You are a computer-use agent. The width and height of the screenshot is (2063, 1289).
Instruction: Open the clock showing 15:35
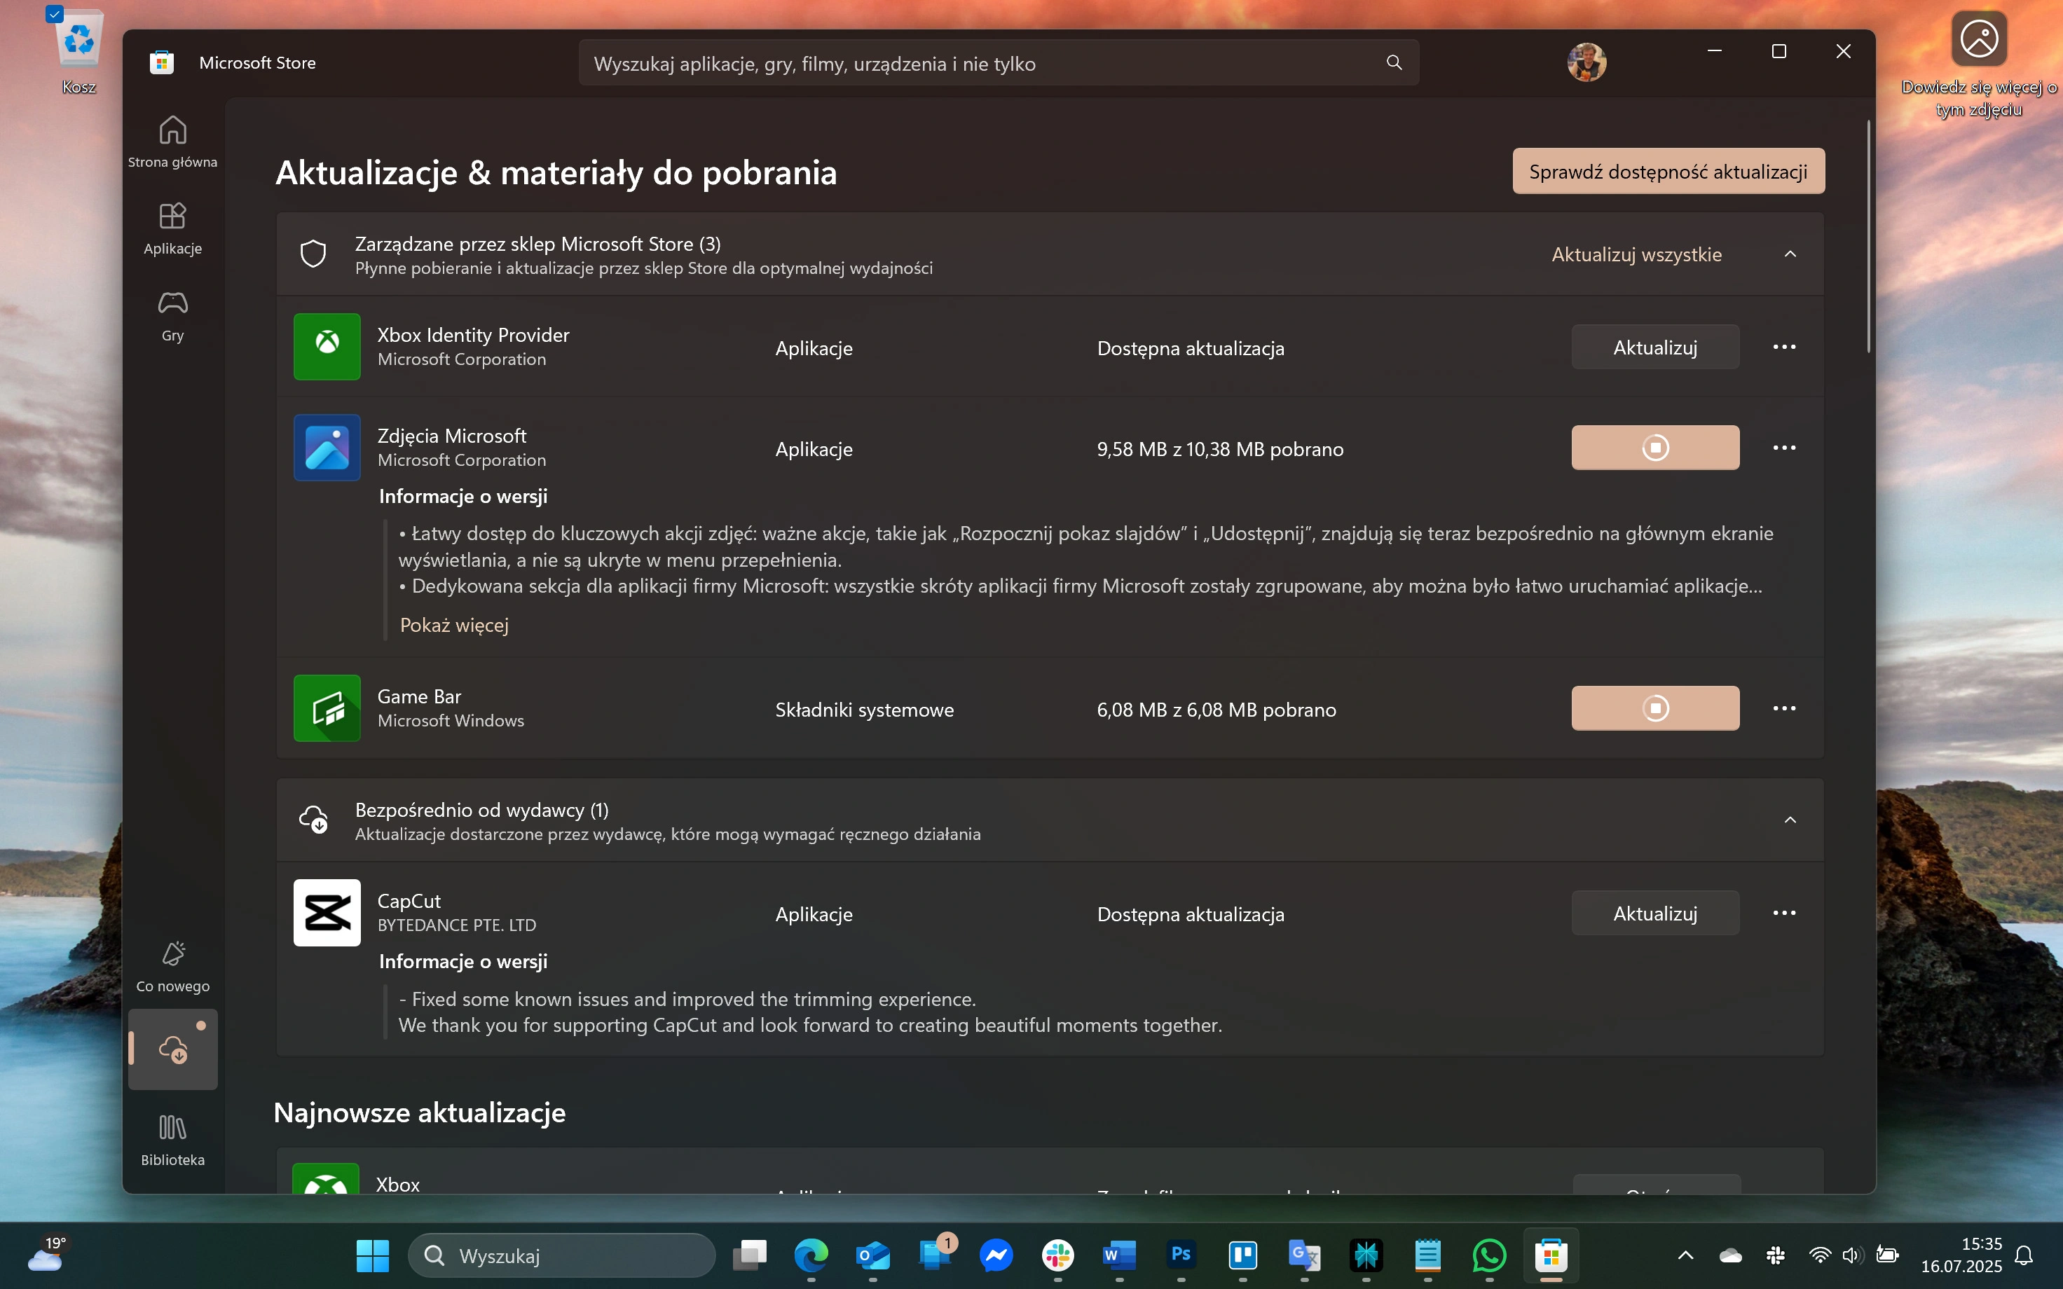click(1961, 1255)
